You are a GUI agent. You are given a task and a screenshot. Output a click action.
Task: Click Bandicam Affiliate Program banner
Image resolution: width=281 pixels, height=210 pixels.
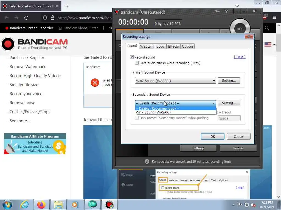pos(35,144)
